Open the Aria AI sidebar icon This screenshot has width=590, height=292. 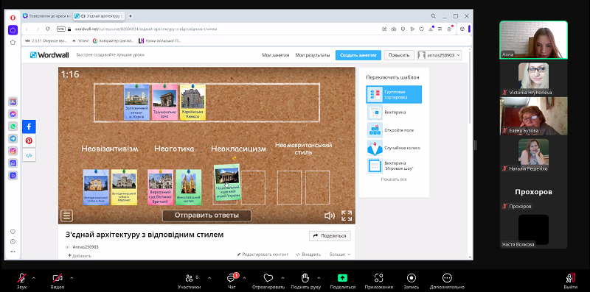[x=13, y=102]
